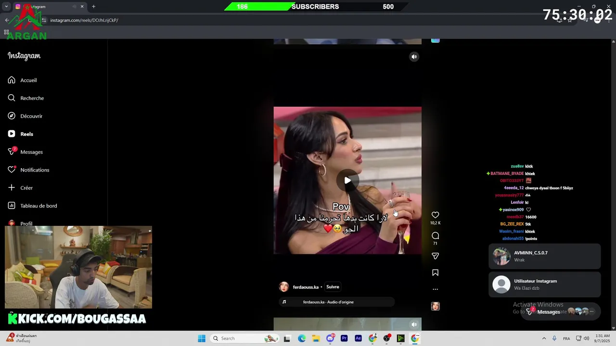The width and height of the screenshot is (616, 346).
Task: Open OBS Studio from taskbar
Action: coord(386,338)
